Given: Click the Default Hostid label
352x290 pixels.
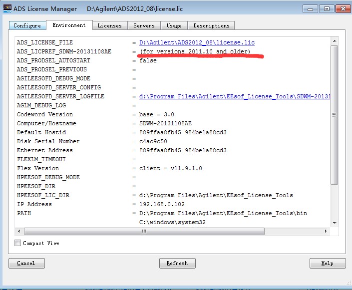Looking at the screenshot, I should 41,132.
